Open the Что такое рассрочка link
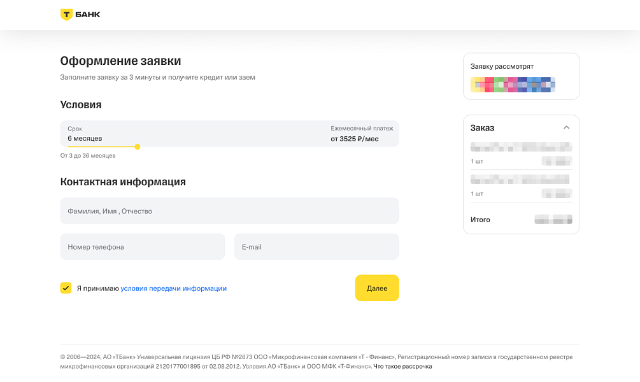Screen dimensions: 640x382 402,366
